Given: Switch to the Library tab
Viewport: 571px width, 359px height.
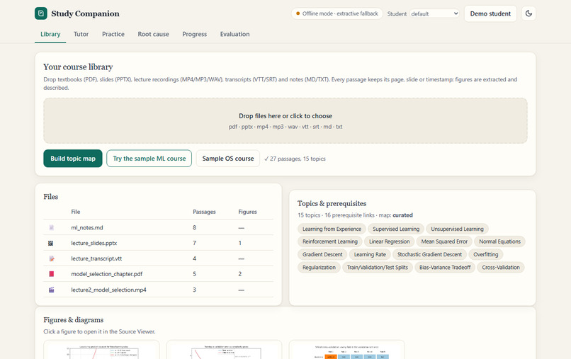Looking at the screenshot, I should coord(50,34).
